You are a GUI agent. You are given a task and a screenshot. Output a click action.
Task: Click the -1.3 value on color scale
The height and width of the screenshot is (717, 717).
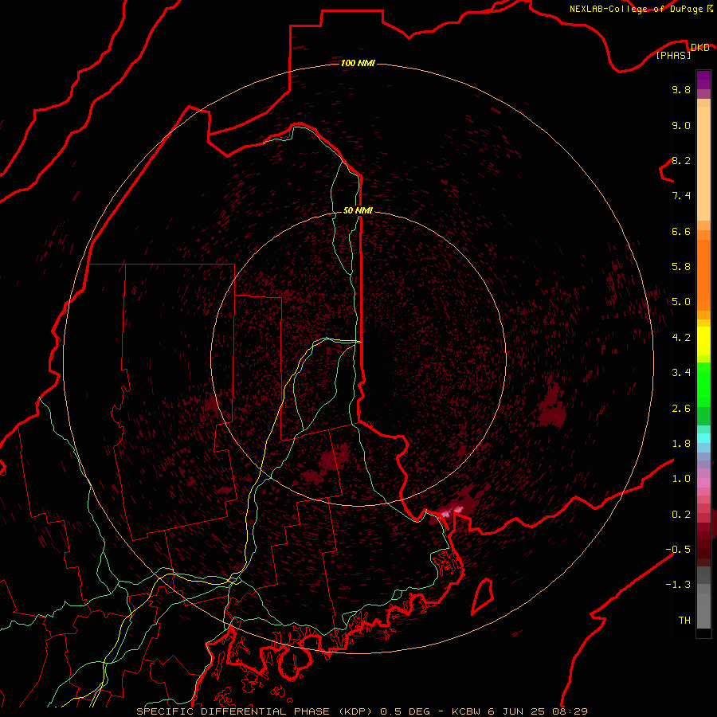pyautogui.click(x=678, y=585)
